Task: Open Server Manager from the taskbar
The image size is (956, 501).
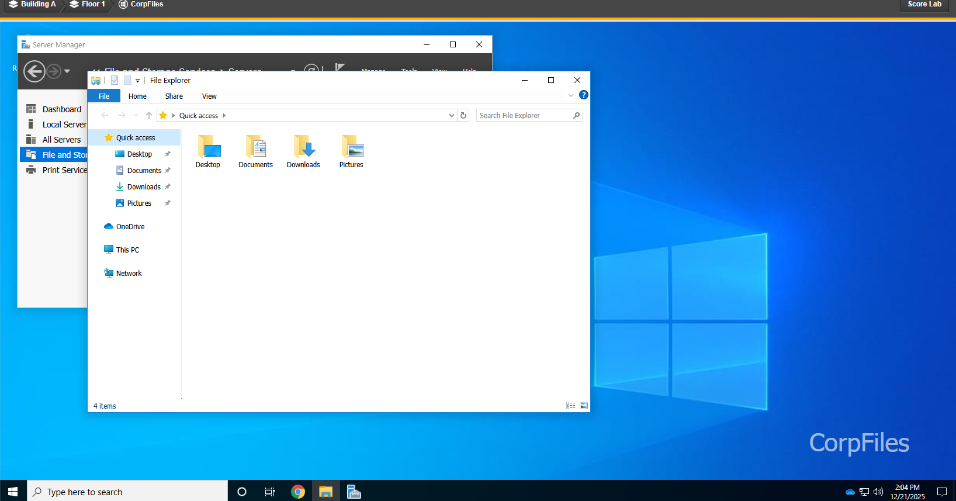Action: pyautogui.click(x=354, y=492)
